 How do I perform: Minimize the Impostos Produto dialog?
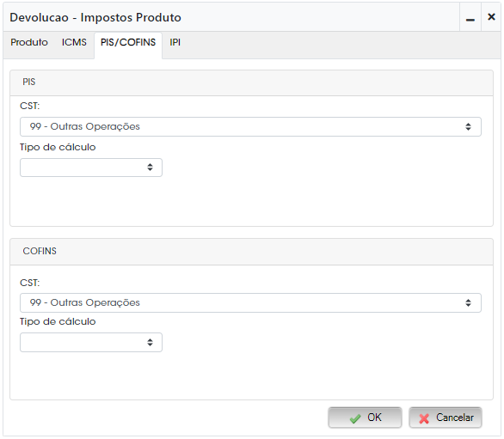[x=470, y=18]
